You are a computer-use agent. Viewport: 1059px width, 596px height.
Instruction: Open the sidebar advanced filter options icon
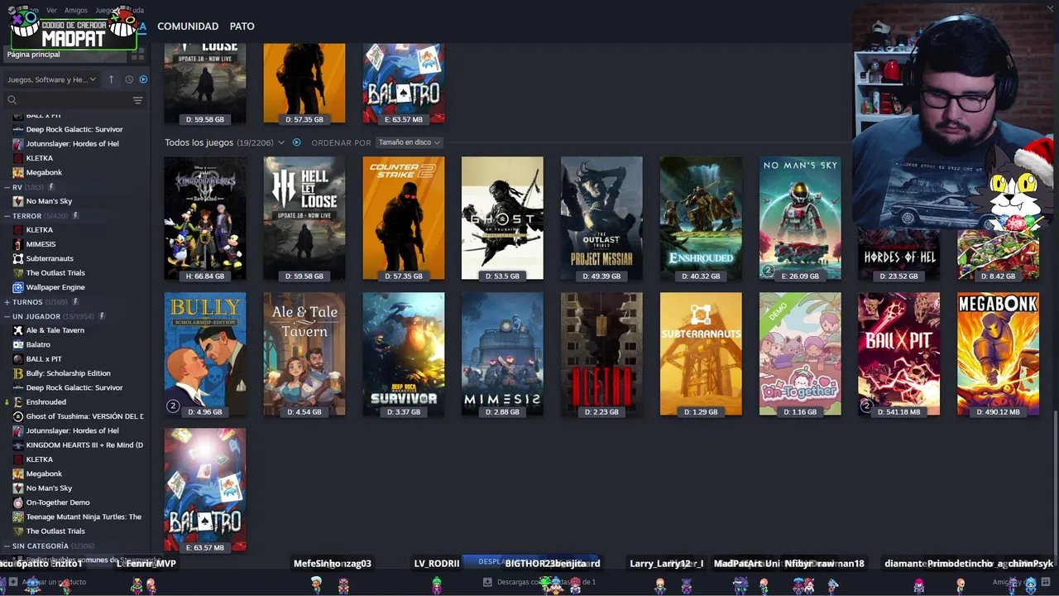click(137, 100)
